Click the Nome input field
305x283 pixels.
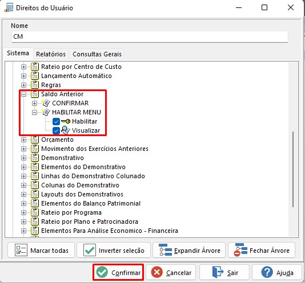[150, 36]
